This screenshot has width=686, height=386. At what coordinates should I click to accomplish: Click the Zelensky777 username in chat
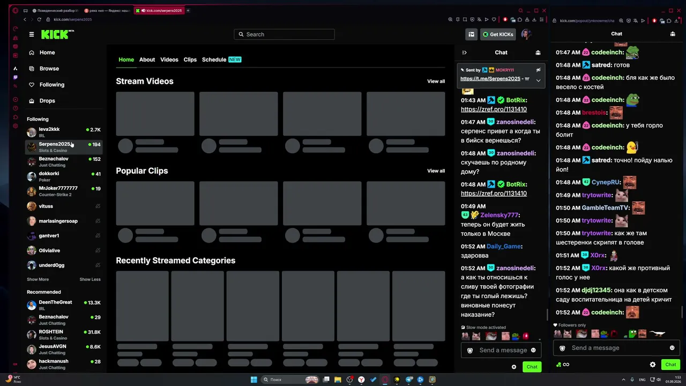499,215
